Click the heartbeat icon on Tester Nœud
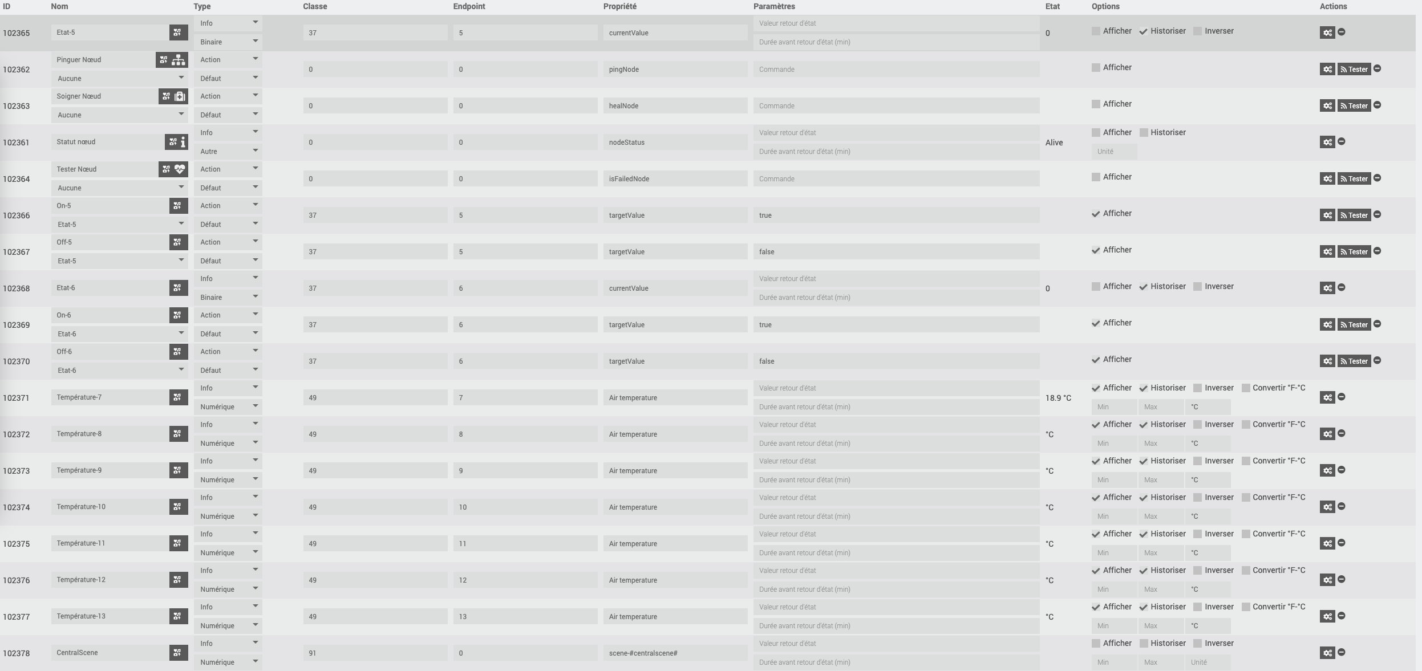This screenshot has height=671, width=1422. click(180, 169)
